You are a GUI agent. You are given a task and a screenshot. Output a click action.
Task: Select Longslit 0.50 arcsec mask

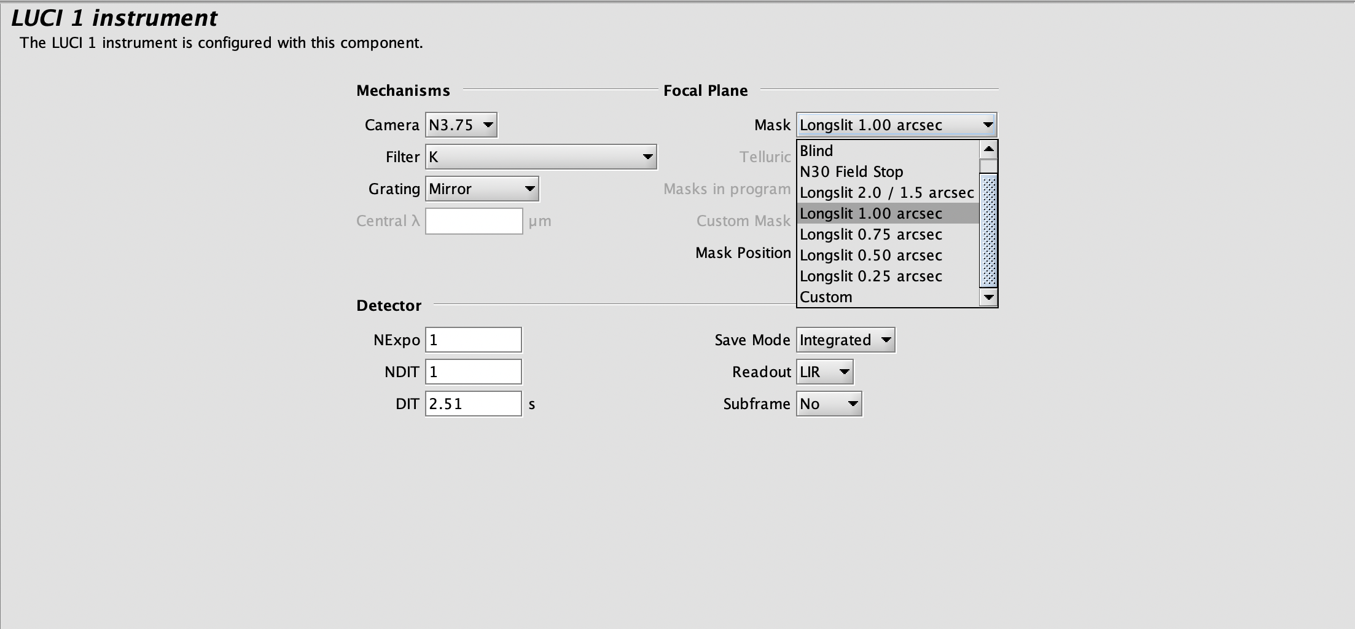point(888,256)
